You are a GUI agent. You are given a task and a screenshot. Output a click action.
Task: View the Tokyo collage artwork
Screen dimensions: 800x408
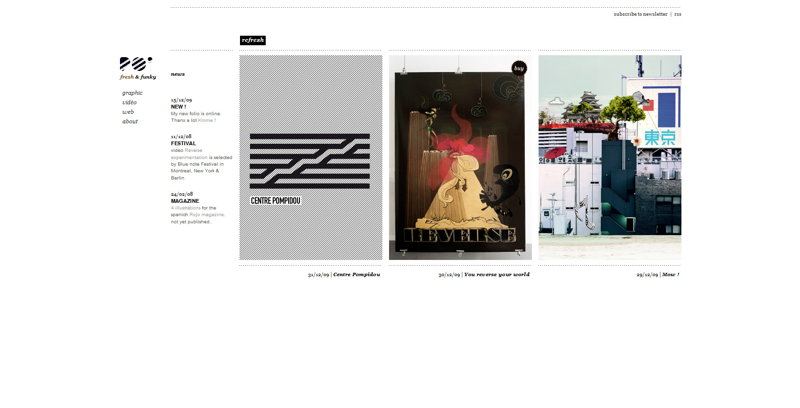(610, 158)
